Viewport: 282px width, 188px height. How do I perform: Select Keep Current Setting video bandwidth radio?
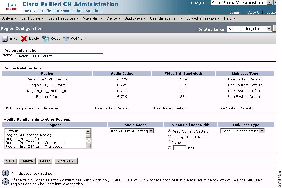click(x=169, y=131)
